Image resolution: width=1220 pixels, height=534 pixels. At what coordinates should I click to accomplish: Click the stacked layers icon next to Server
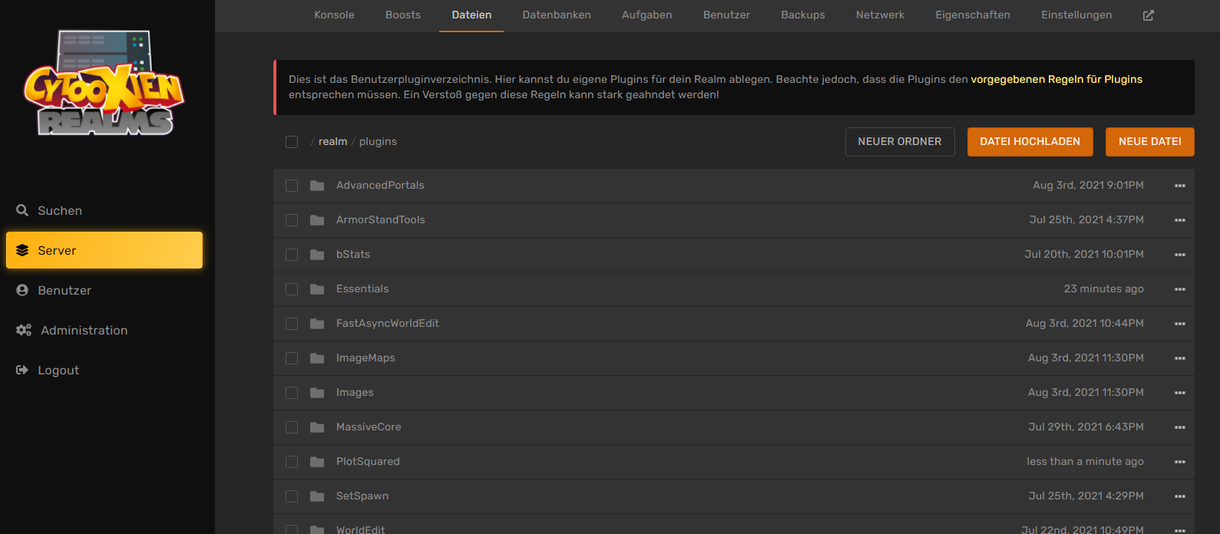[22, 250]
